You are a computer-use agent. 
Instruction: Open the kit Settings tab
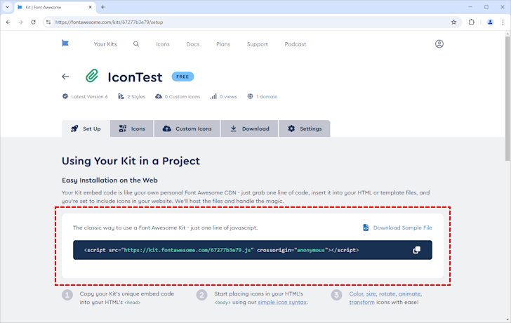click(305, 128)
